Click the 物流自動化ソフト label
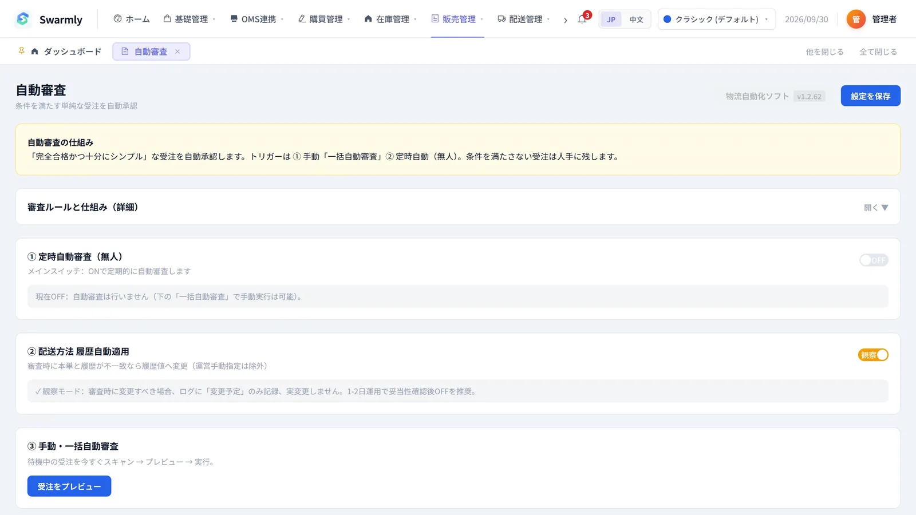Image resolution: width=916 pixels, height=515 pixels. point(757,96)
